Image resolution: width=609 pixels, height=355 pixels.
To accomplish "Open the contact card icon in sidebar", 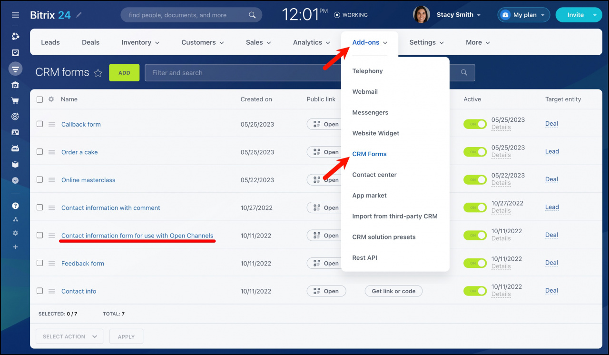I will tap(15, 132).
